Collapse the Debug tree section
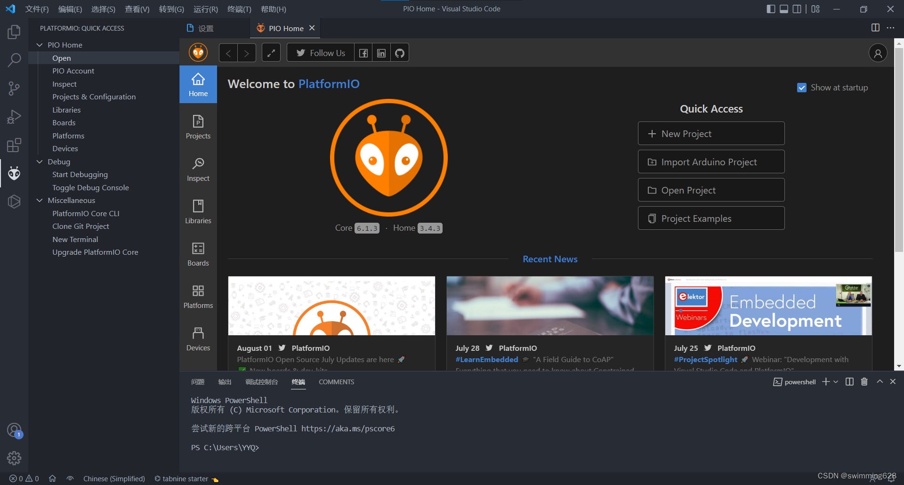The width and height of the screenshot is (904, 485). pos(40,162)
